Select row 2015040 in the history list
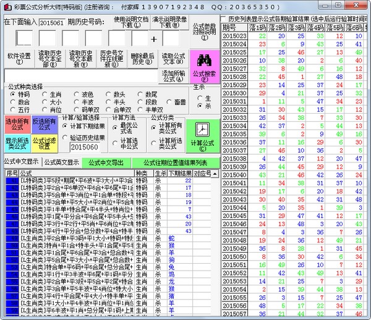This screenshot has height=320, width=371. pyautogui.click(x=234, y=175)
